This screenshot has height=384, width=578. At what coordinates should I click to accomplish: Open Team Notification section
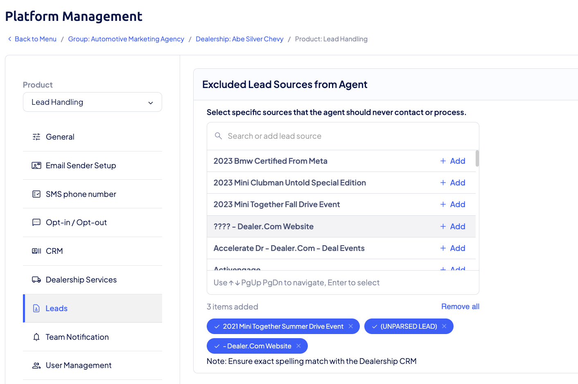[x=93, y=337]
